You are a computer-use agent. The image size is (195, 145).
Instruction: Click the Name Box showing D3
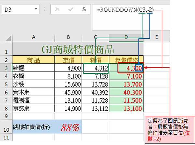click(x=21, y=9)
